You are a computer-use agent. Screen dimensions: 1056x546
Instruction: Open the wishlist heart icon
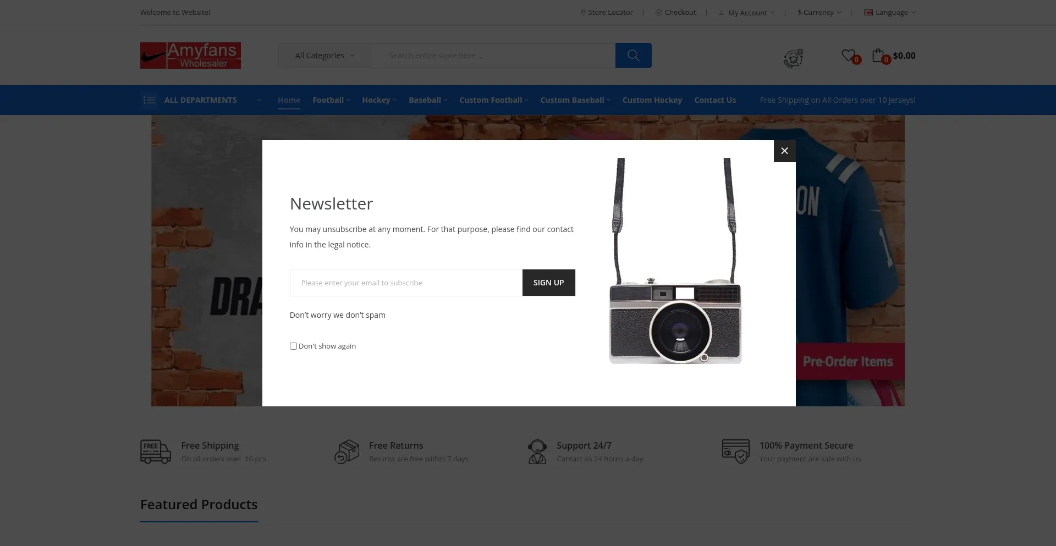pos(849,55)
